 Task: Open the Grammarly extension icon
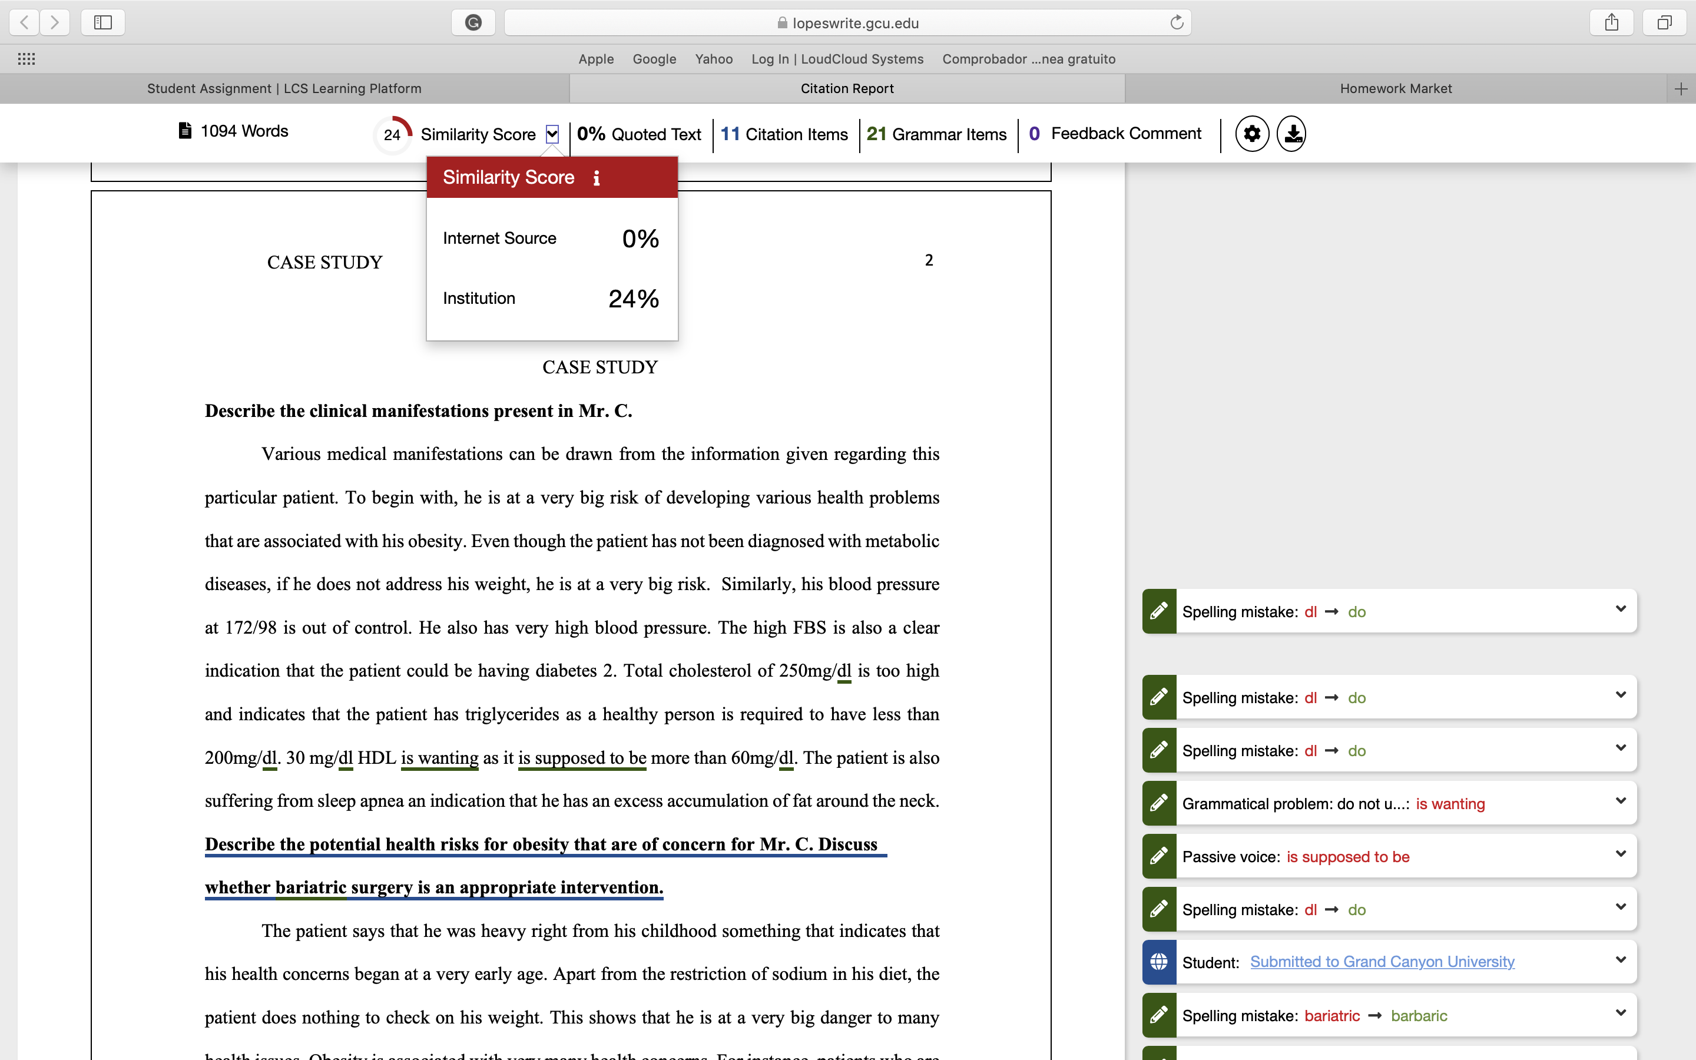click(x=473, y=22)
